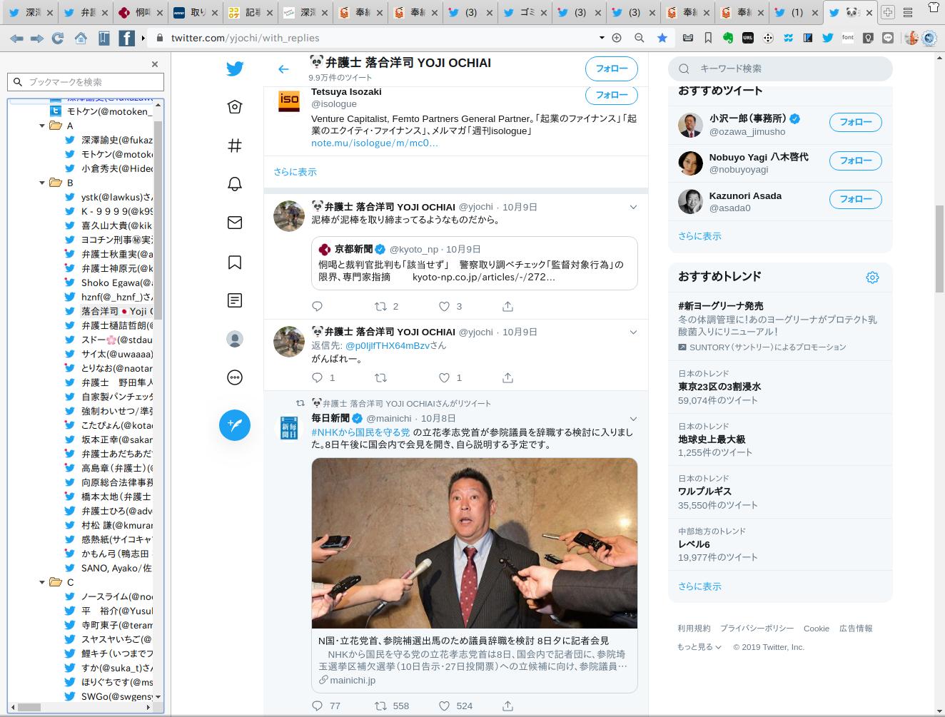This screenshot has height=717, width=945.
Task: Retweet the 毎日新聞 tweet with 558 retweets
Action: click(x=381, y=706)
